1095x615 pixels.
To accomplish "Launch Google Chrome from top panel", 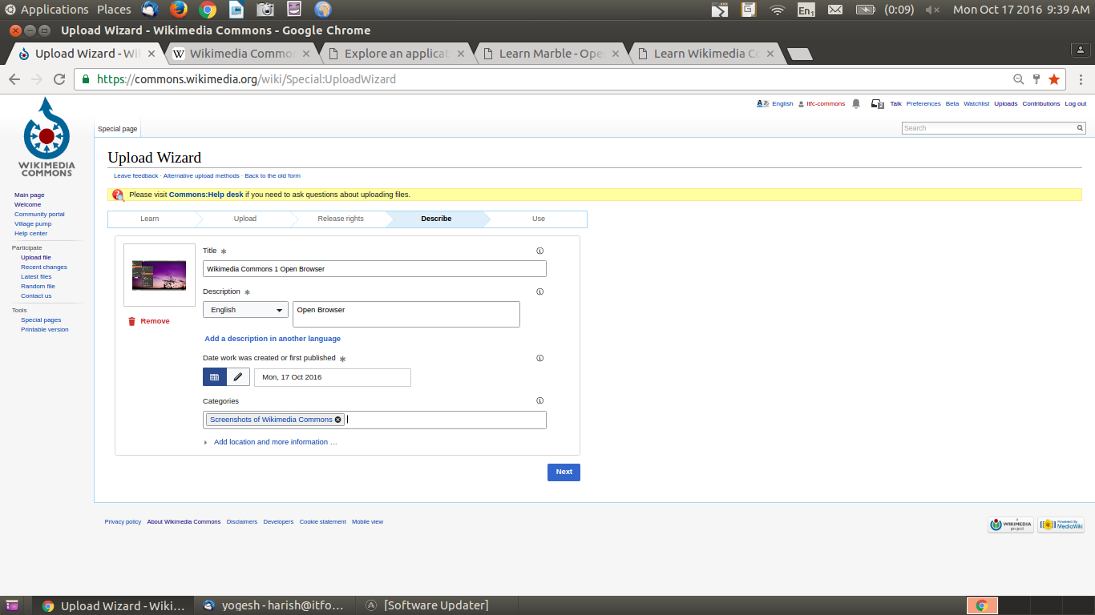I will pos(208,10).
